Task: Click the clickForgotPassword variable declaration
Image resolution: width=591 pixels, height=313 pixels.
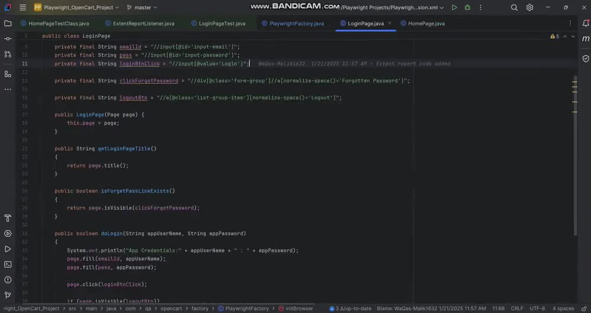Action: click(x=149, y=80)
